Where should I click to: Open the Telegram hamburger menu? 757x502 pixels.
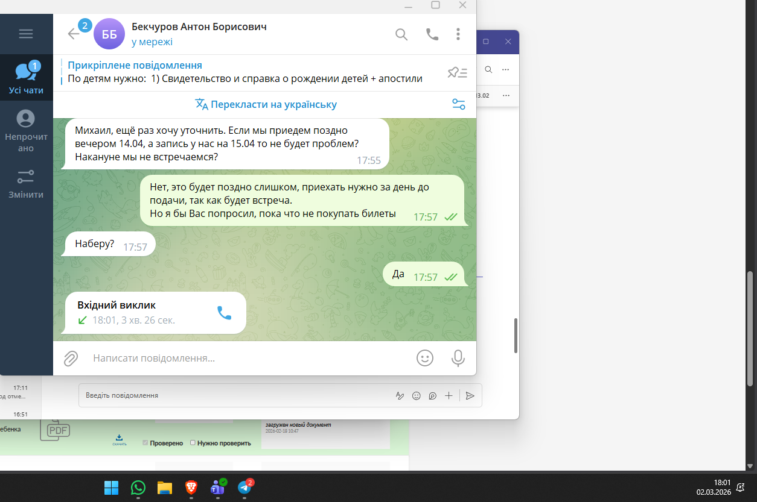(x=26, y=34)
